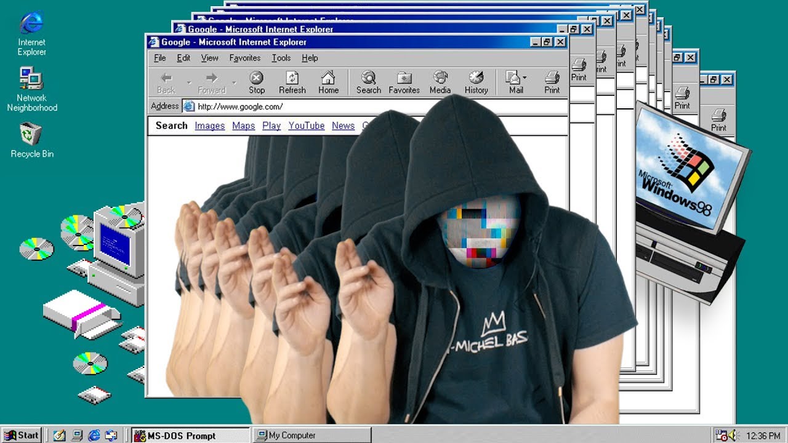Close the front Internet Explorer window

click(560, 42)
